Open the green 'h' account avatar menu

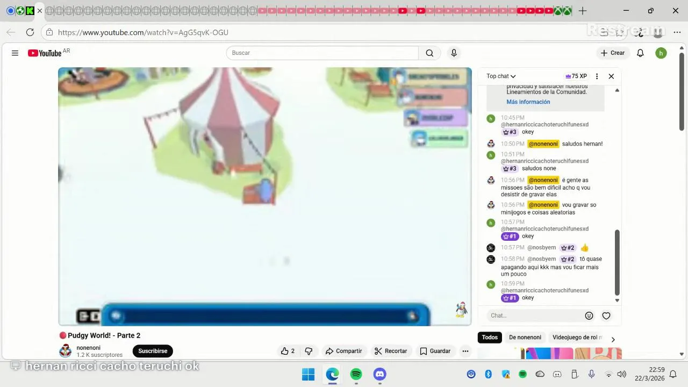661,53
